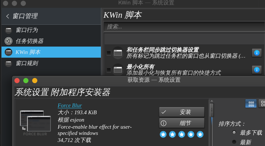Install the Force Blur script

pyautogui.click(x=182, y=112)
